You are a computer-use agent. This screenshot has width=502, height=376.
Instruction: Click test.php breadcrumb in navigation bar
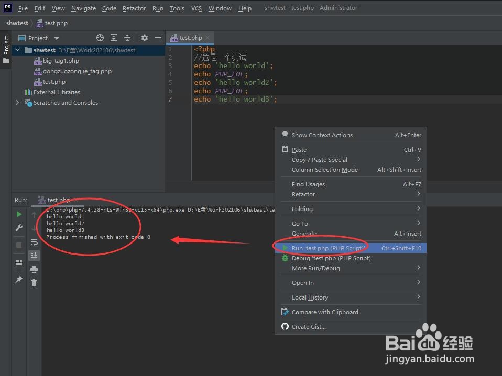(52, 23)
